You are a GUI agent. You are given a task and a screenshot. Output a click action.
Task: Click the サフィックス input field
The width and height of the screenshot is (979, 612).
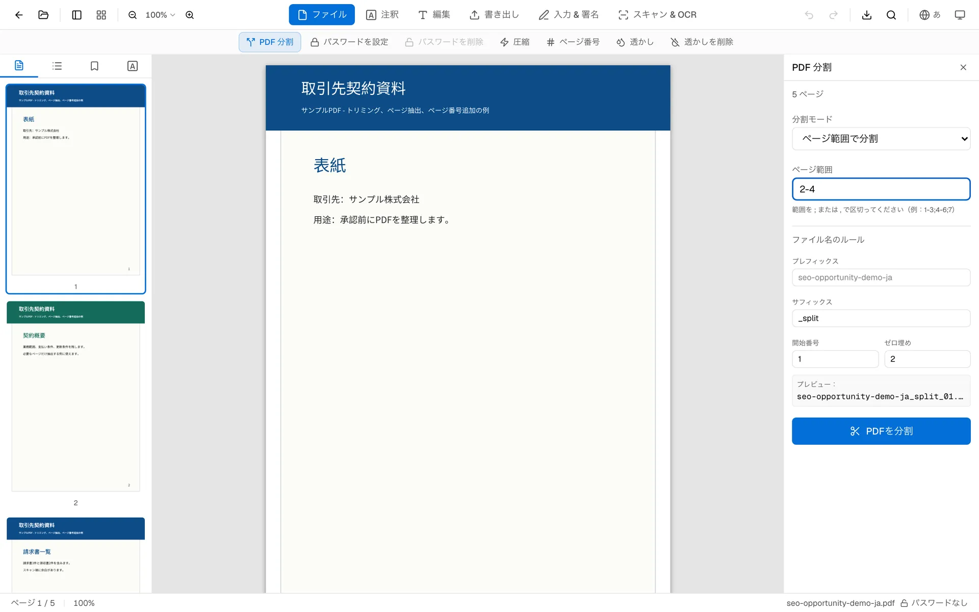[881, 318]
